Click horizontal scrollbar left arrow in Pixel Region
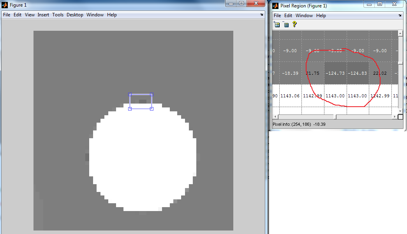The width and height of the screenshot is (407, 234). click(275, 117)
